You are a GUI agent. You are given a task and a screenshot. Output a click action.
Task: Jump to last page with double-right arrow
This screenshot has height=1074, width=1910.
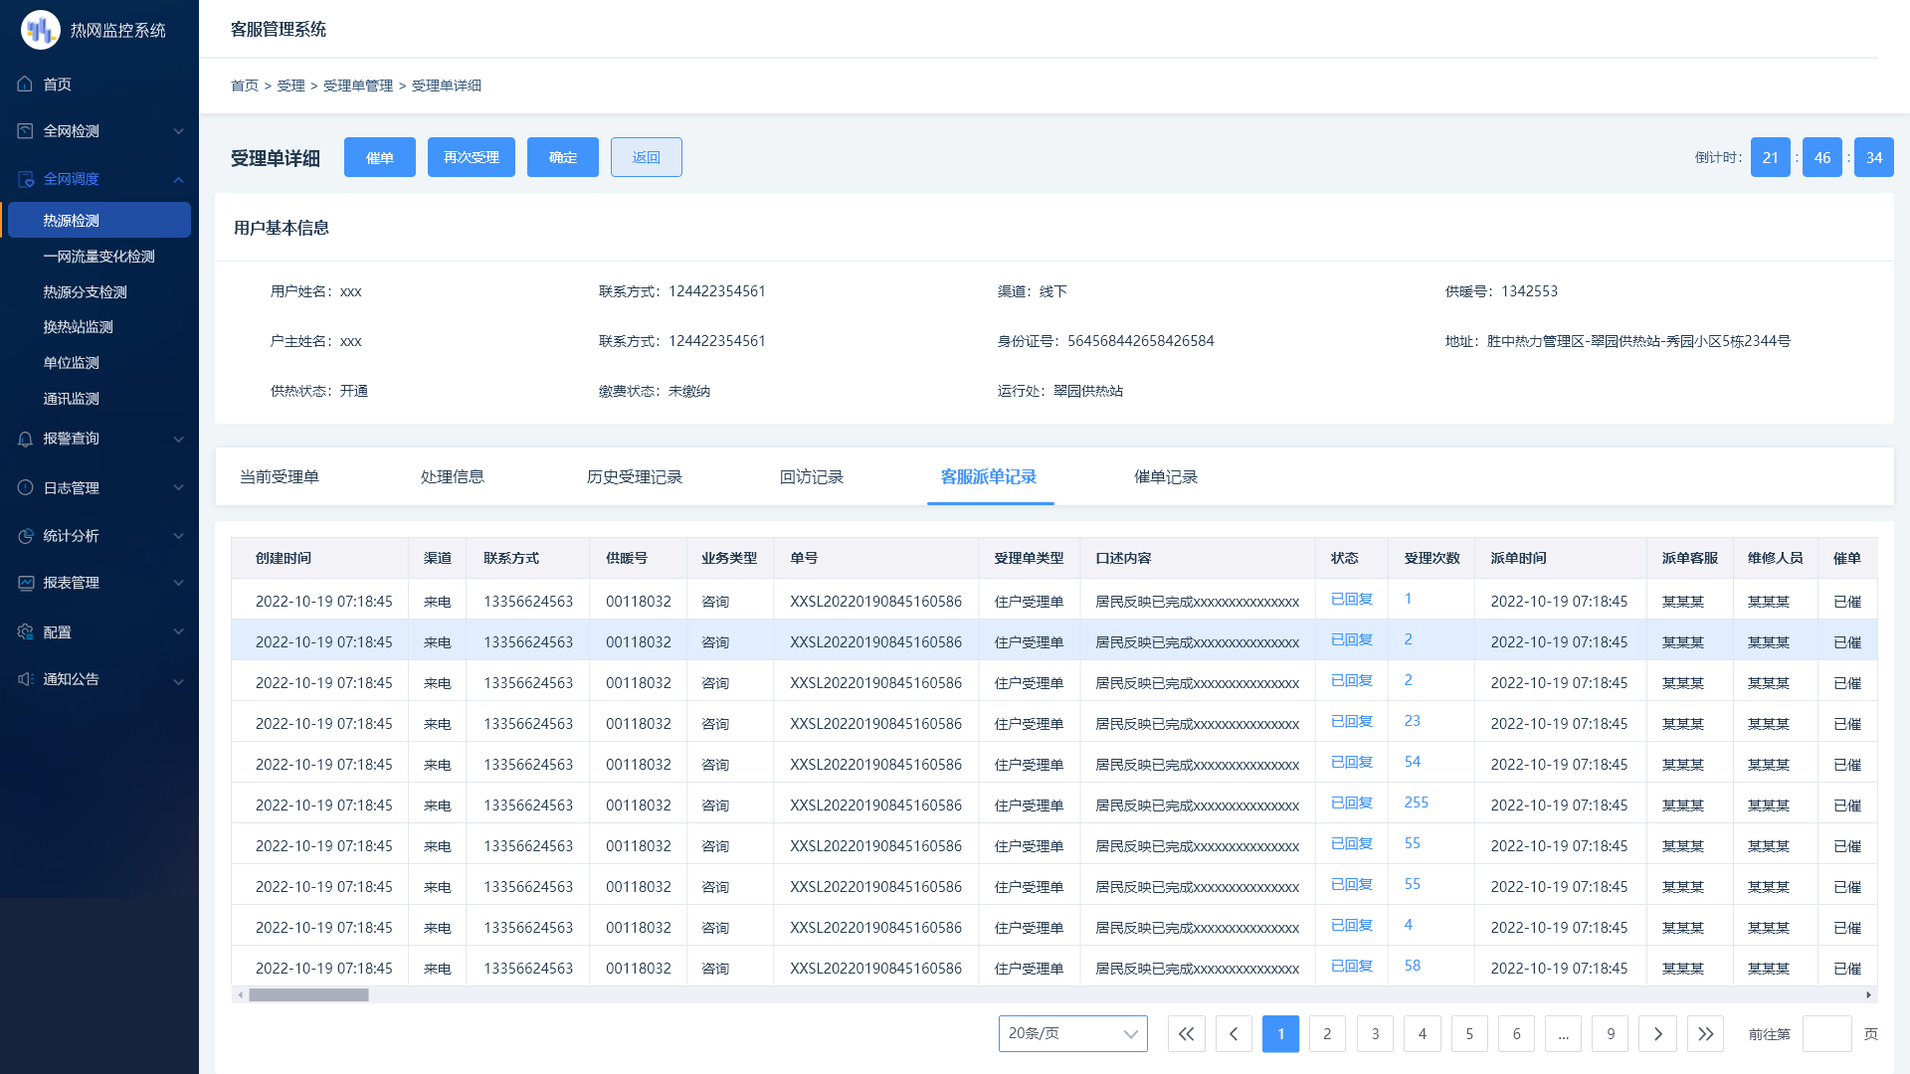pos(1705,1034)
